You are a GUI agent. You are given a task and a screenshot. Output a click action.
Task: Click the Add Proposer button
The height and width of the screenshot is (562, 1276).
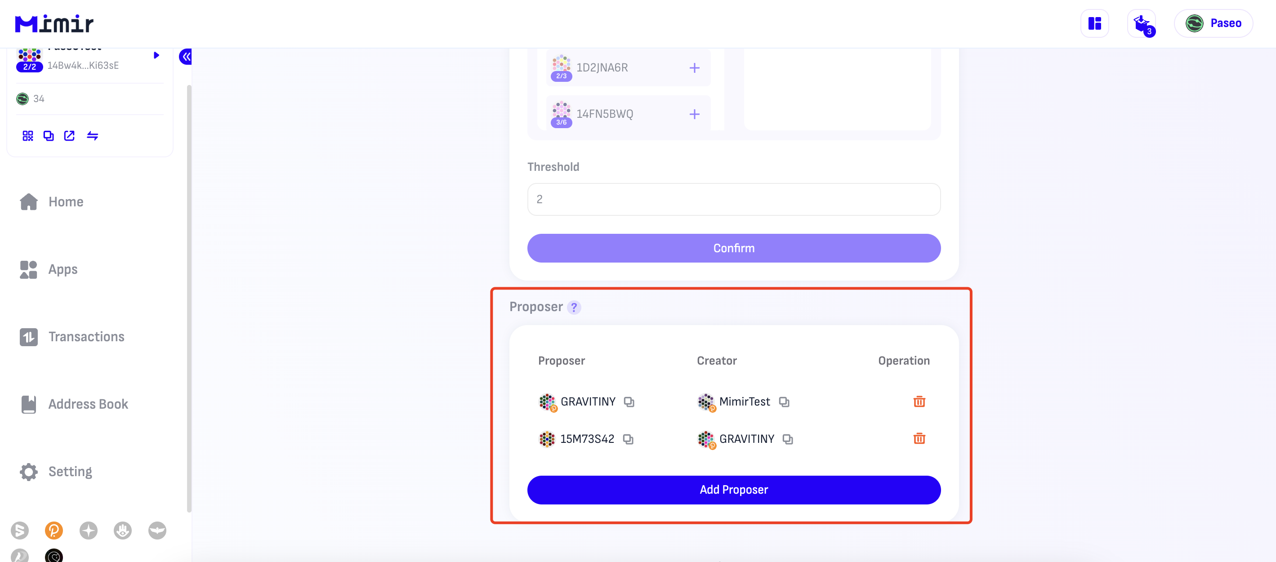coord(734,490)
